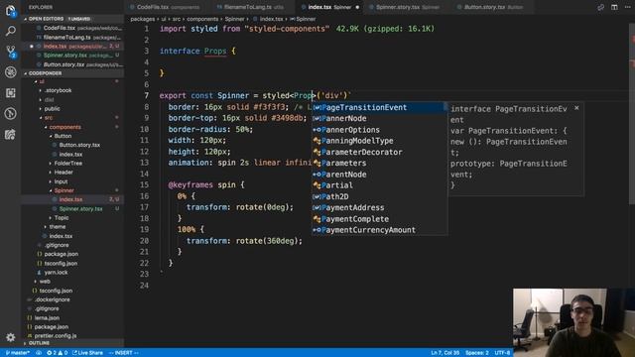Expand the Header folder
Viewport: 635px width, 357px height.
point(72,172)
